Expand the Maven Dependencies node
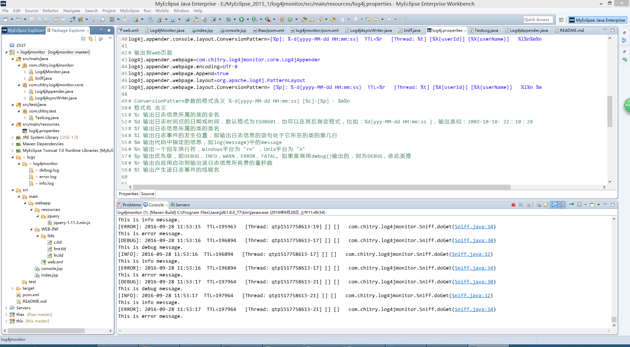Image resolution: width=630 pixels, height=347 pixels. pos(12,144)
